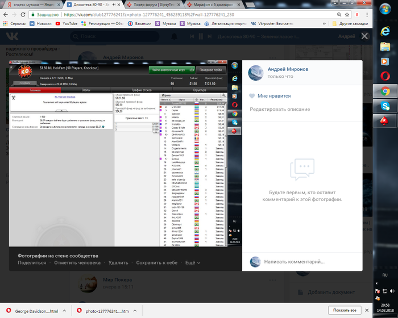Close the downloads bar
The height and width of the screenshot is (318, 398).
point(367,310)
